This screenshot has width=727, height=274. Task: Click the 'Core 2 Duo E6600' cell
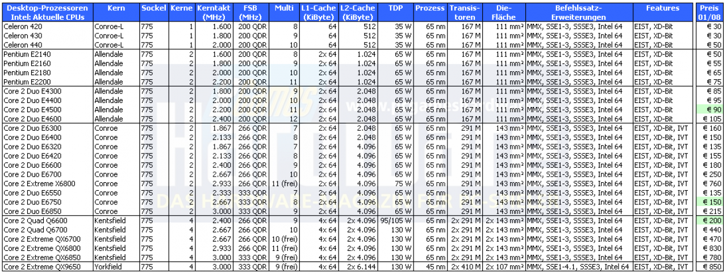click(48, 165)
